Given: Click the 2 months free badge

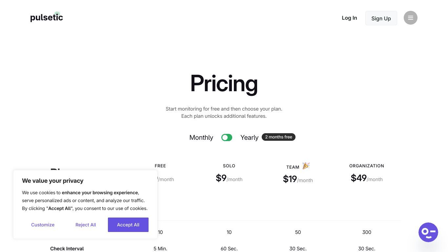Looking at the screenshot, I should click(x=278, y=137).
